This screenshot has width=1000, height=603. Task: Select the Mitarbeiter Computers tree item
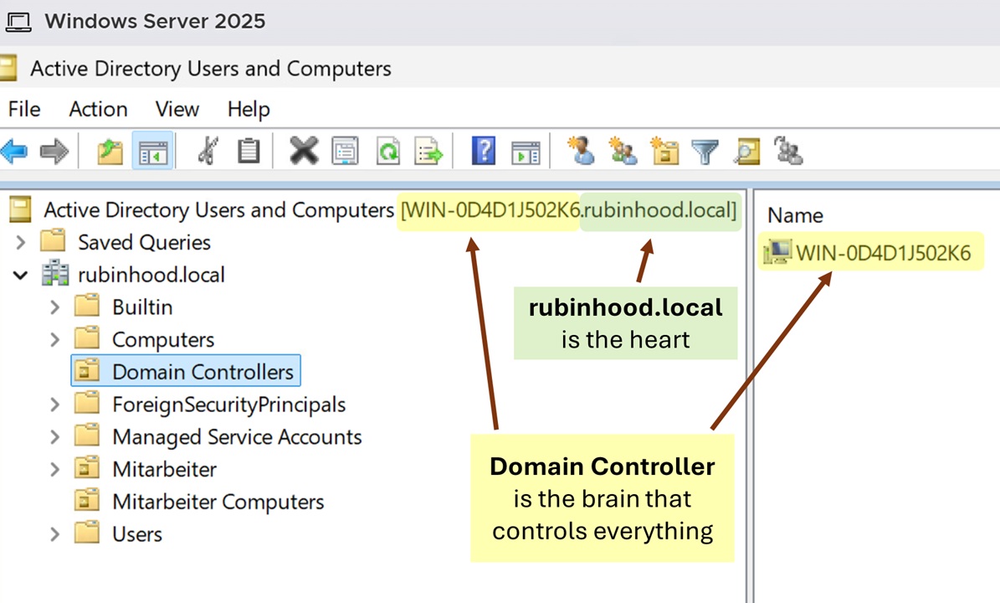(x=218, y=502)
